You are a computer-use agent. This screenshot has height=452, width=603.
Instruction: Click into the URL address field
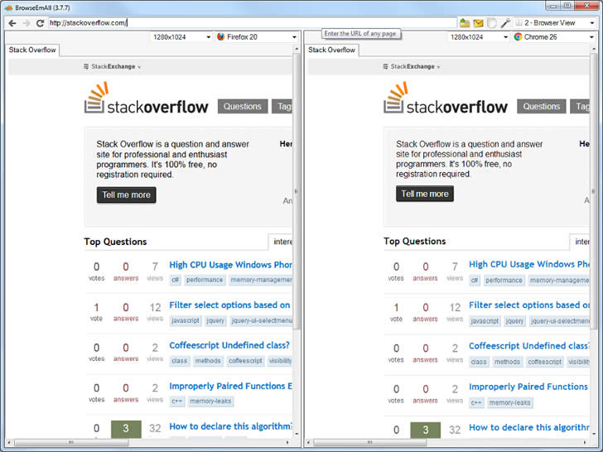tap(253, 23)
